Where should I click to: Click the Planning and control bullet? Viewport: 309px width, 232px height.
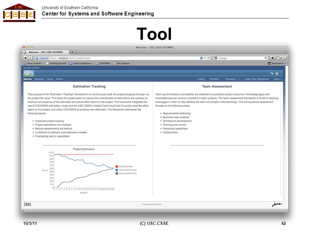(174, 125)
